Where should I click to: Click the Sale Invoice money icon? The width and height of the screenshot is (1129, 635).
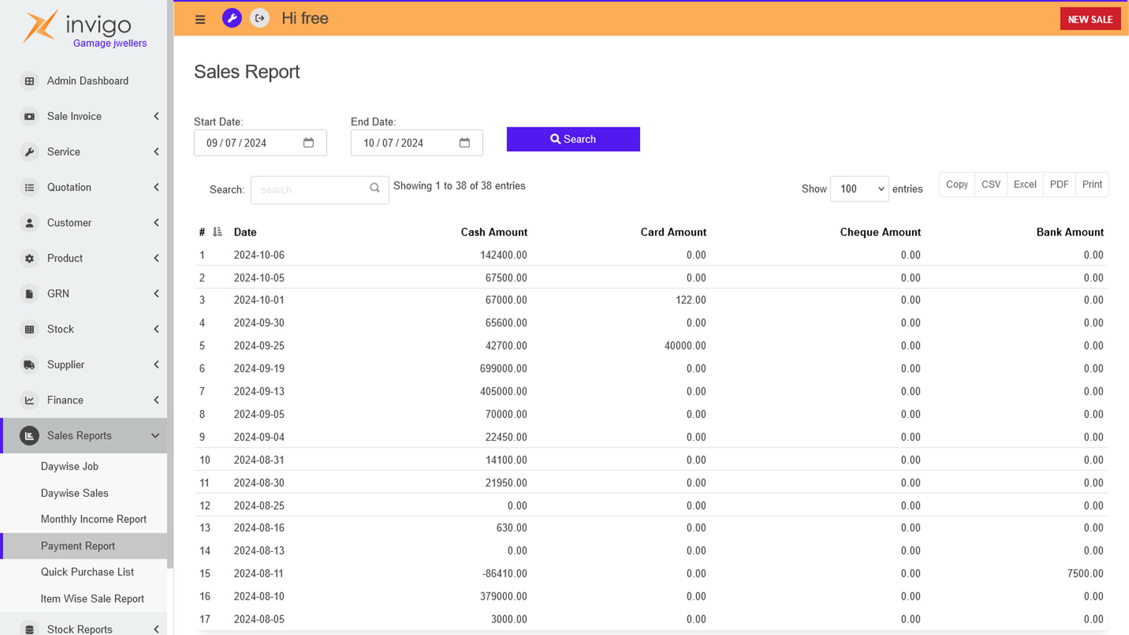point(29,116)
